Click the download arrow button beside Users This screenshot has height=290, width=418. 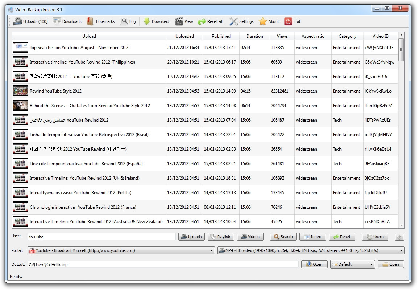(x=400, y=237)
